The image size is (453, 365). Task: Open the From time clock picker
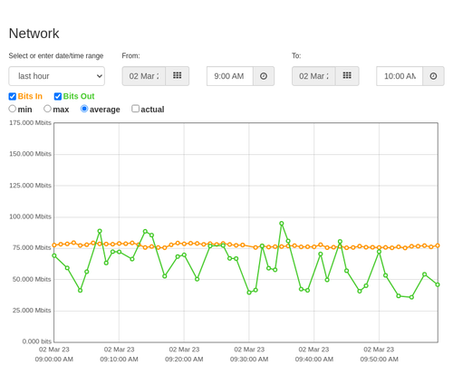(264, 76)
